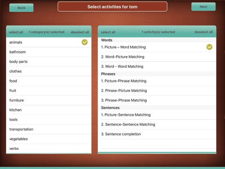This screenshot has height=169, width=225.
Task: Select all categories
Action: click(16, 32)
